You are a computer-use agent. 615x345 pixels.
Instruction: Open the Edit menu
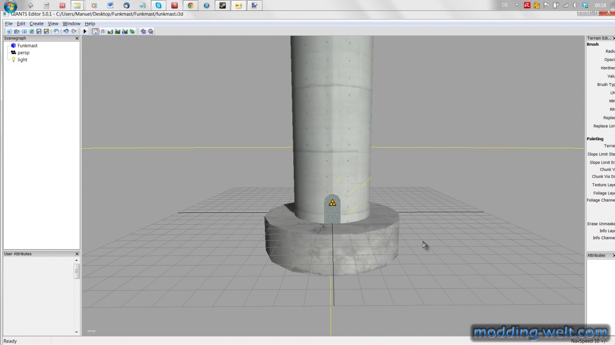[21, 24]
